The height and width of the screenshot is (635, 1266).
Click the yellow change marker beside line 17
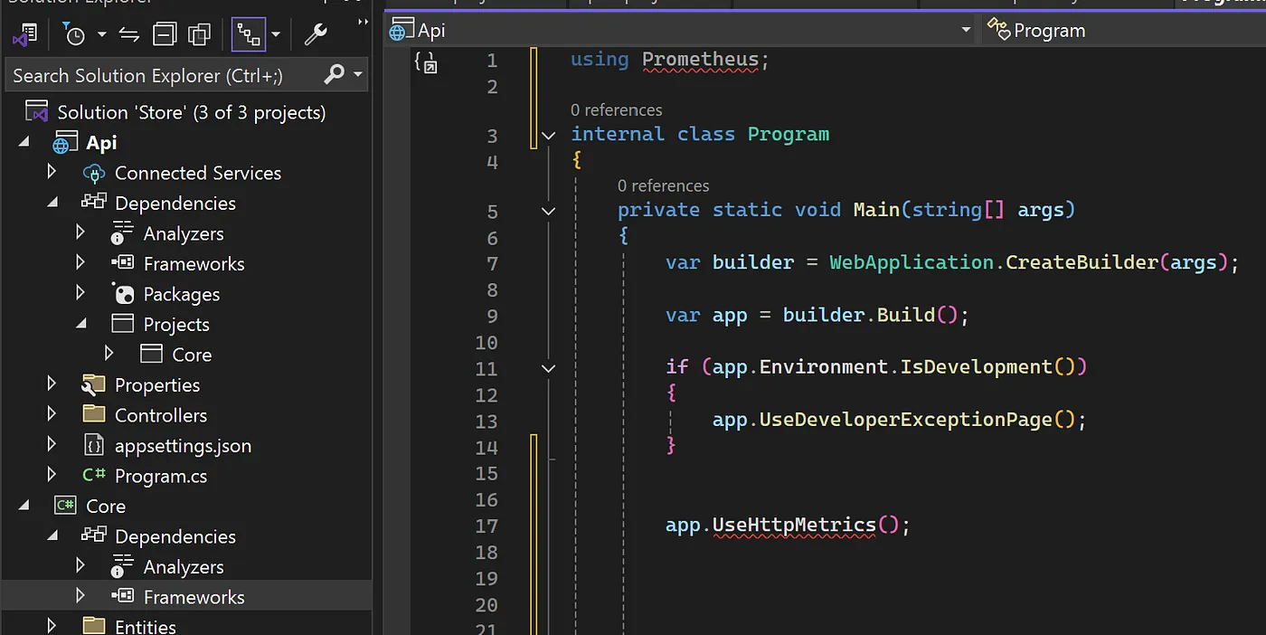tap(534, 525)
